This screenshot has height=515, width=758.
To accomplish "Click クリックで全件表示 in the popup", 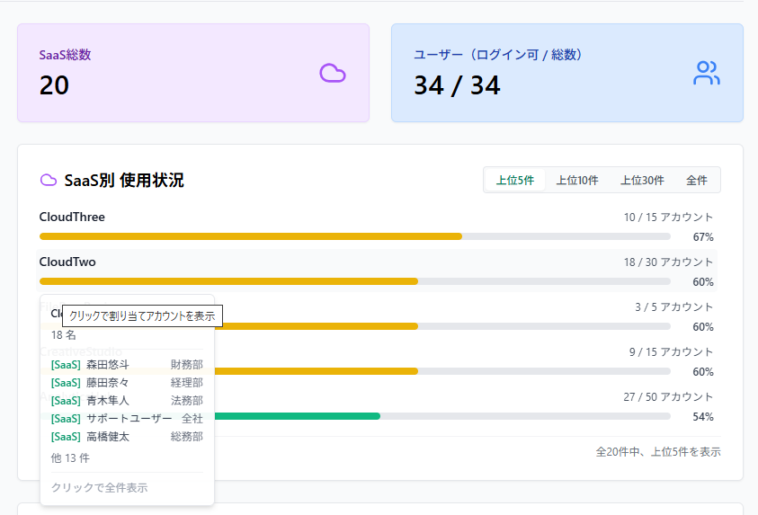I will pos(100,487).
